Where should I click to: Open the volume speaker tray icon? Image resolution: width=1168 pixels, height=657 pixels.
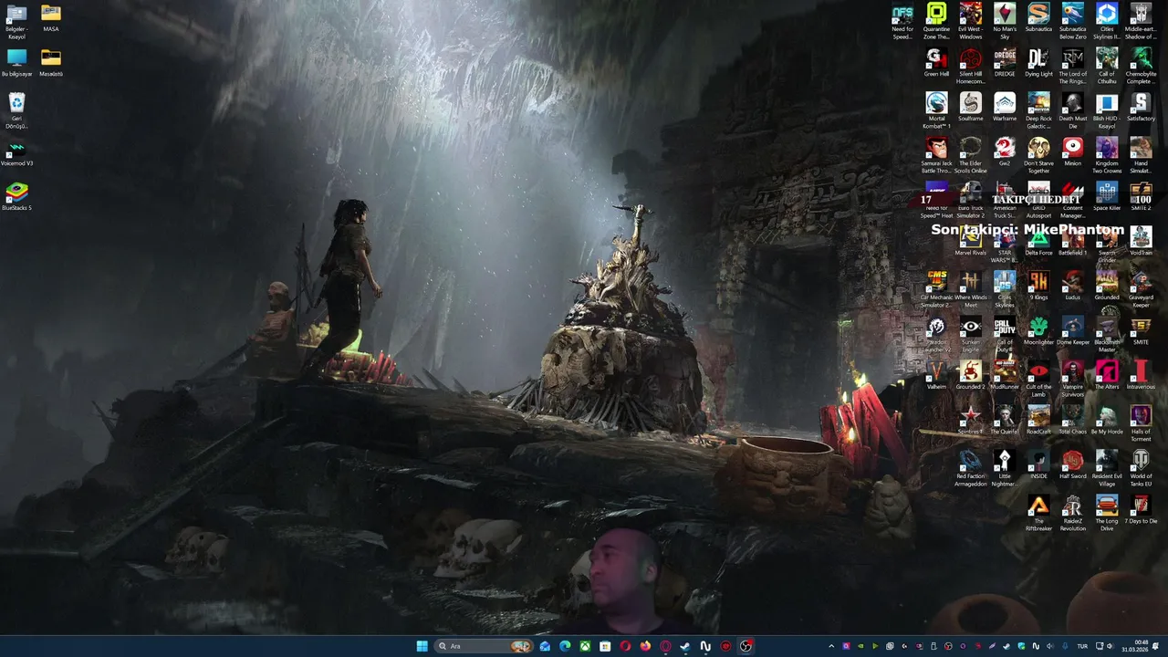[1111, 646]
